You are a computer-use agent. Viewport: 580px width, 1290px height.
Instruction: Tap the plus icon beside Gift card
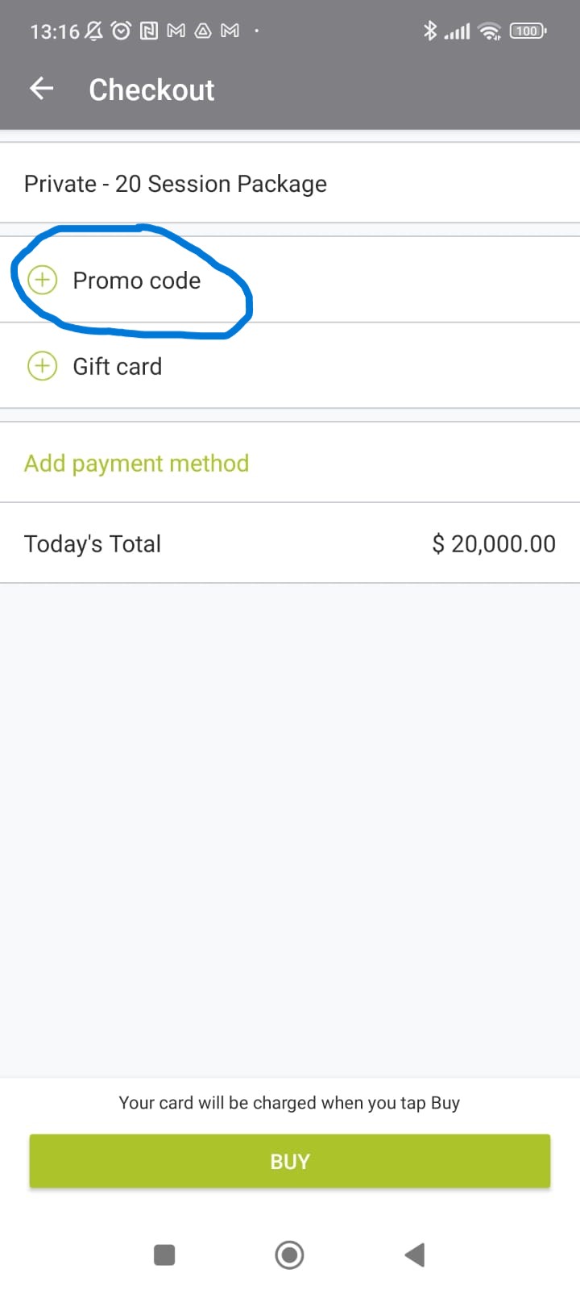pyautogui.click(x=43, y=366)
